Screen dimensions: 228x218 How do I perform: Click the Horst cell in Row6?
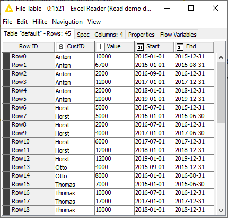coord(75,108)
